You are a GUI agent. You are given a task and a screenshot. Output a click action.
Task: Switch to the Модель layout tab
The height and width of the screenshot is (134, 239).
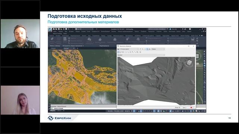click(53, 111)
